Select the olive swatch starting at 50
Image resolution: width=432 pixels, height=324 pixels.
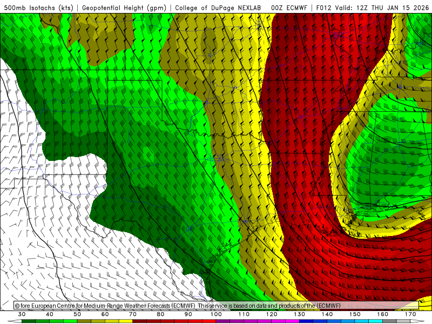point(84,321)
